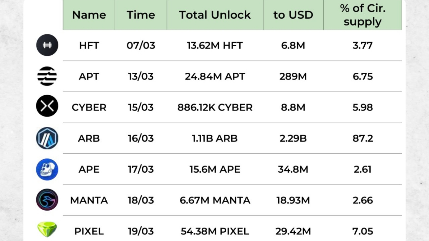The width and height of the screenshot is (429, 241).
Task: Click the Name column header
Action: tap(89, 15)
